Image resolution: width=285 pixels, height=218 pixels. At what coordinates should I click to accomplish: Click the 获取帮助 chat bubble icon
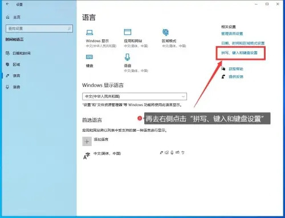223,68
